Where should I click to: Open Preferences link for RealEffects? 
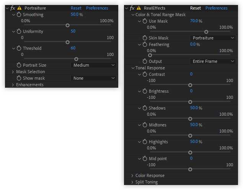point(216,8)
